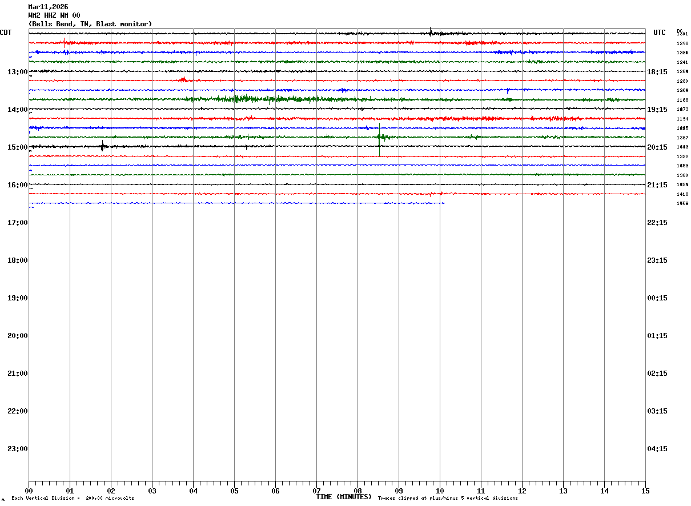Image resolution: width=691 pixels, height=506 pixels.
Task: Click minute 00 on the time axis
Action: click(x=29, y=491)
